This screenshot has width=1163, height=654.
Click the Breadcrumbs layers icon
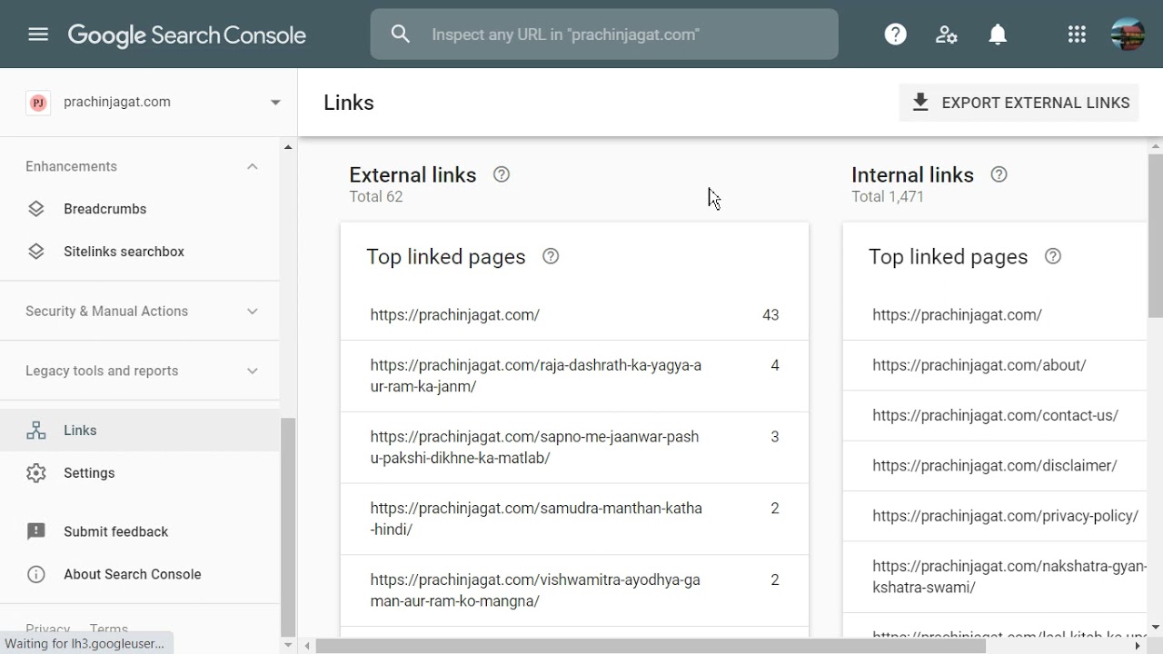(36, 209)
